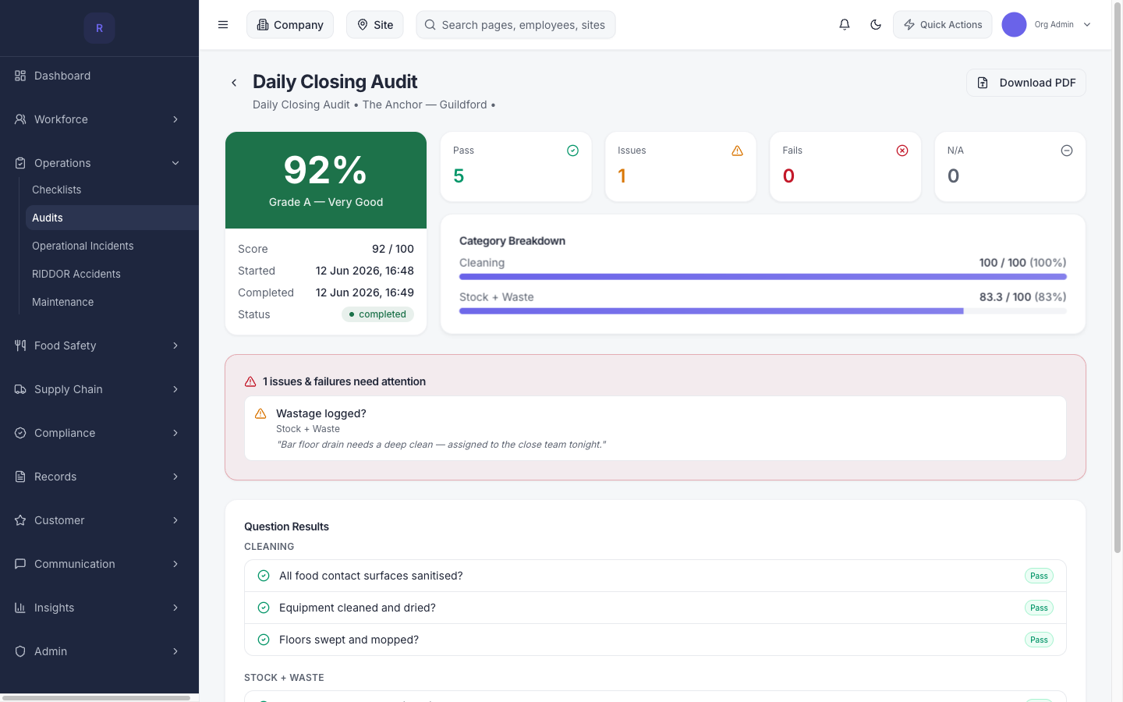Image resolution: width=1123 pixels, height=702 pixels.
Task: Click the Site selector button
Action: click(375, 25)
